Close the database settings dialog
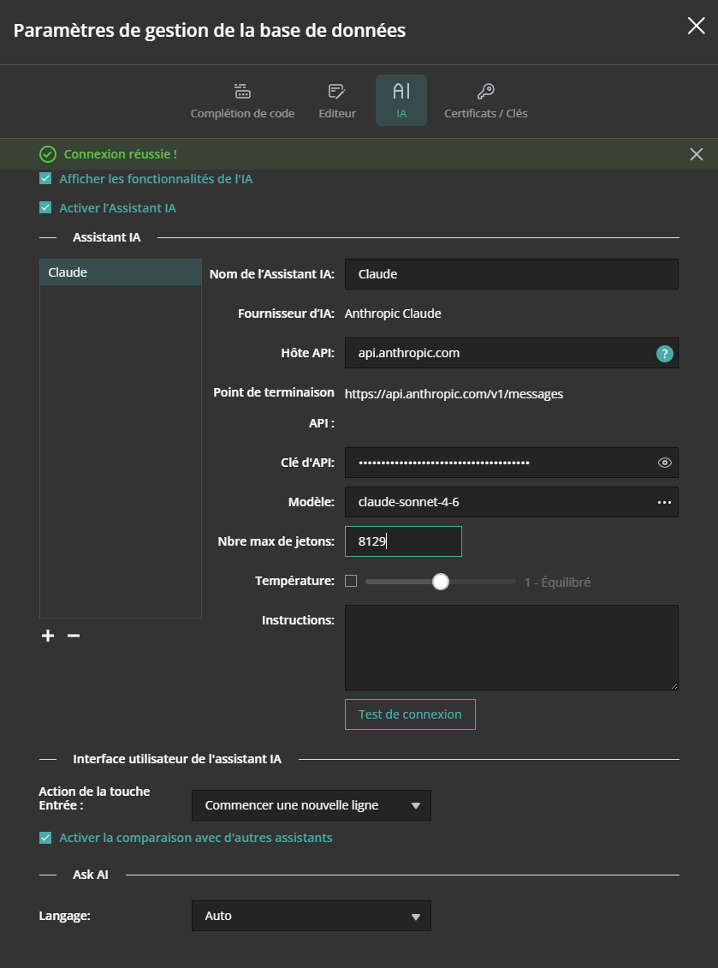This screenshot has height=968, width=718. click(x=696, y=26)
